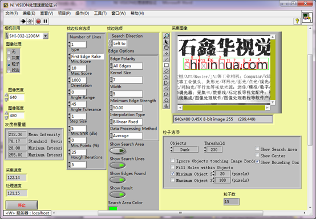Click the Run Continuously toolbar icon

point(30,21)
